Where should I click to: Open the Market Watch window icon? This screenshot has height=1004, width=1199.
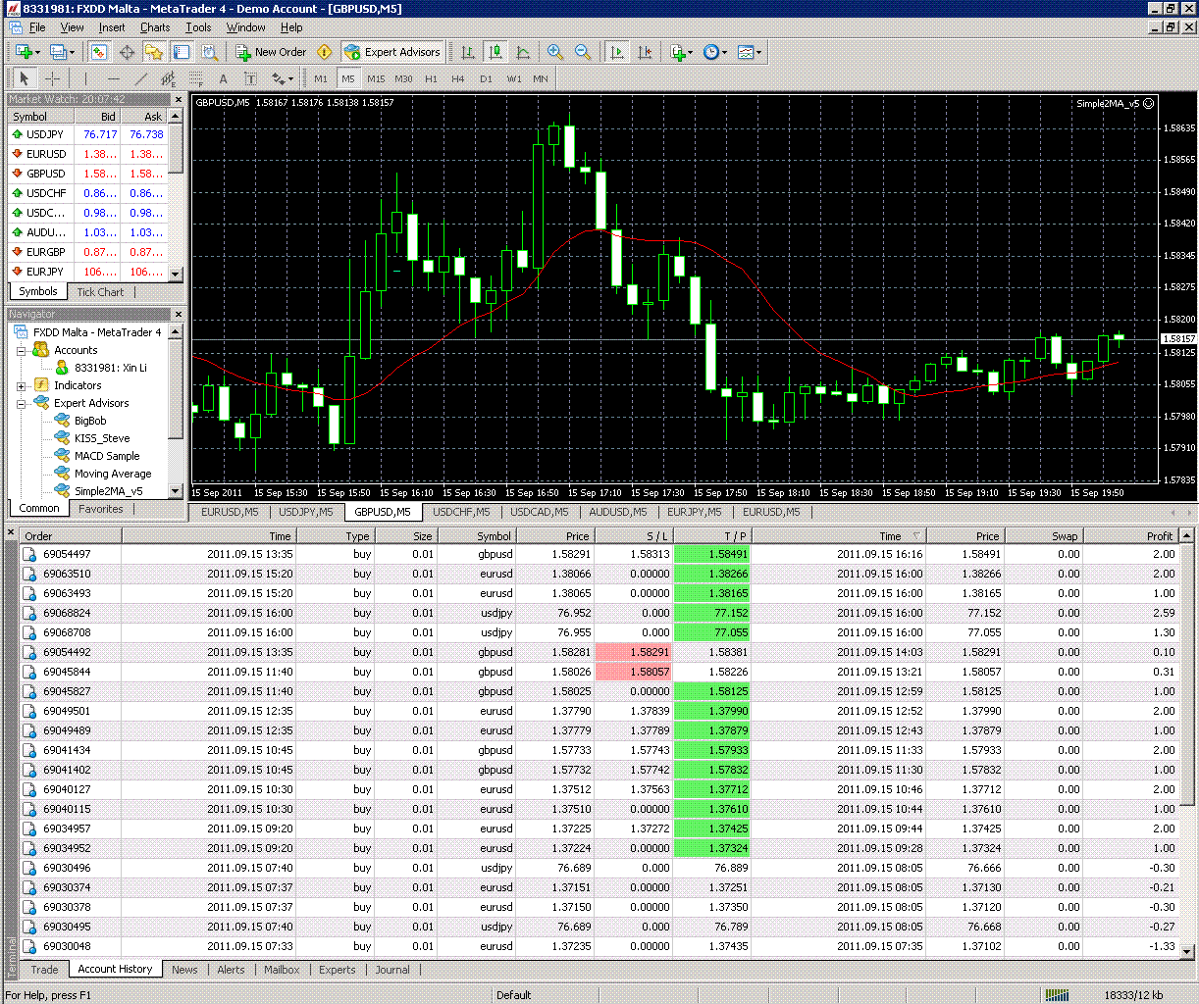tap(99, 52)
